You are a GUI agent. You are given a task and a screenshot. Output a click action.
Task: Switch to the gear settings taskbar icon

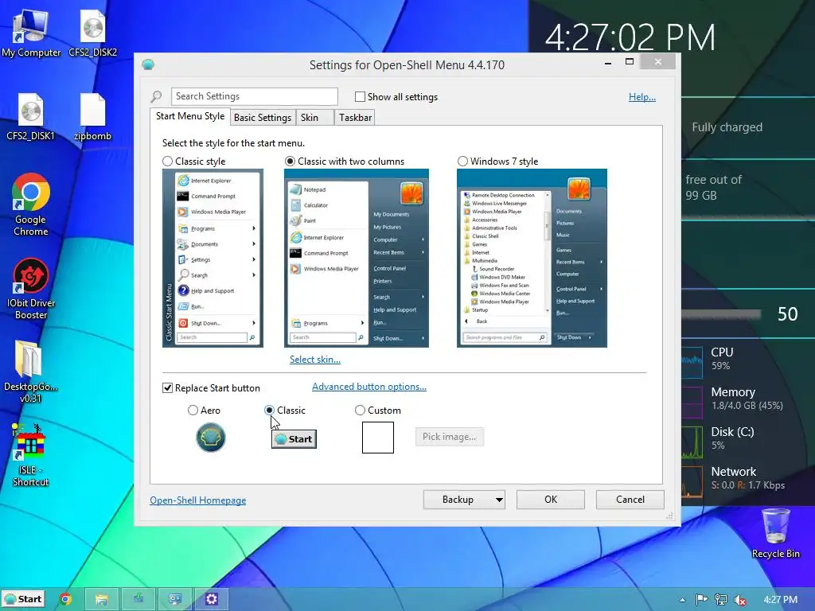[x=212, y=599]
